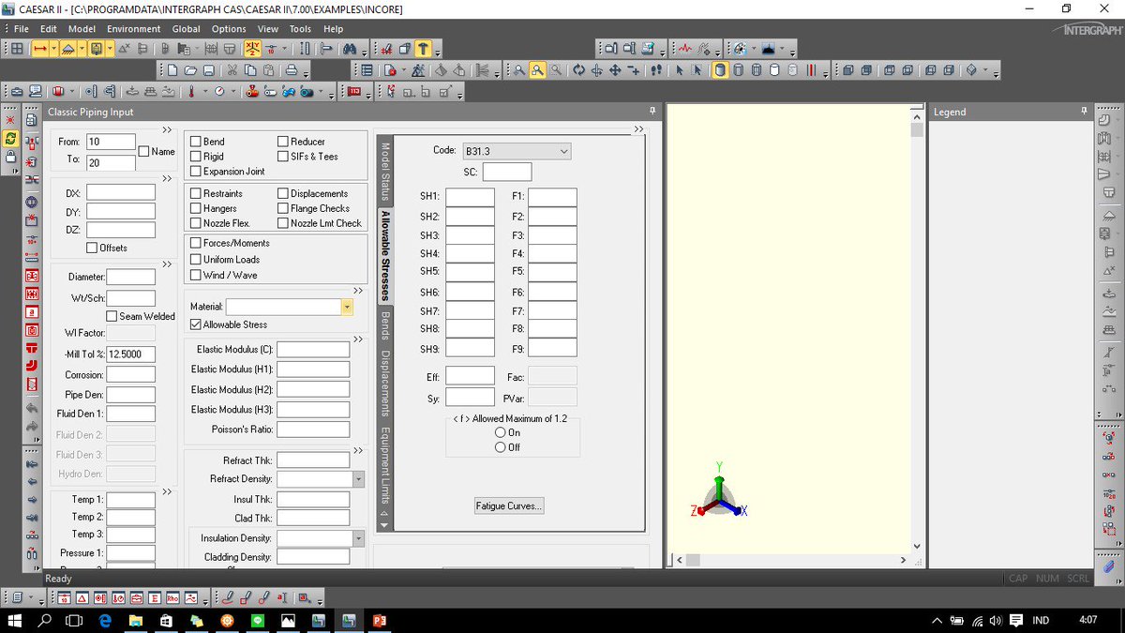Click the Diameter input field
The image size is (1125, 633).
[x=130, y=277]
